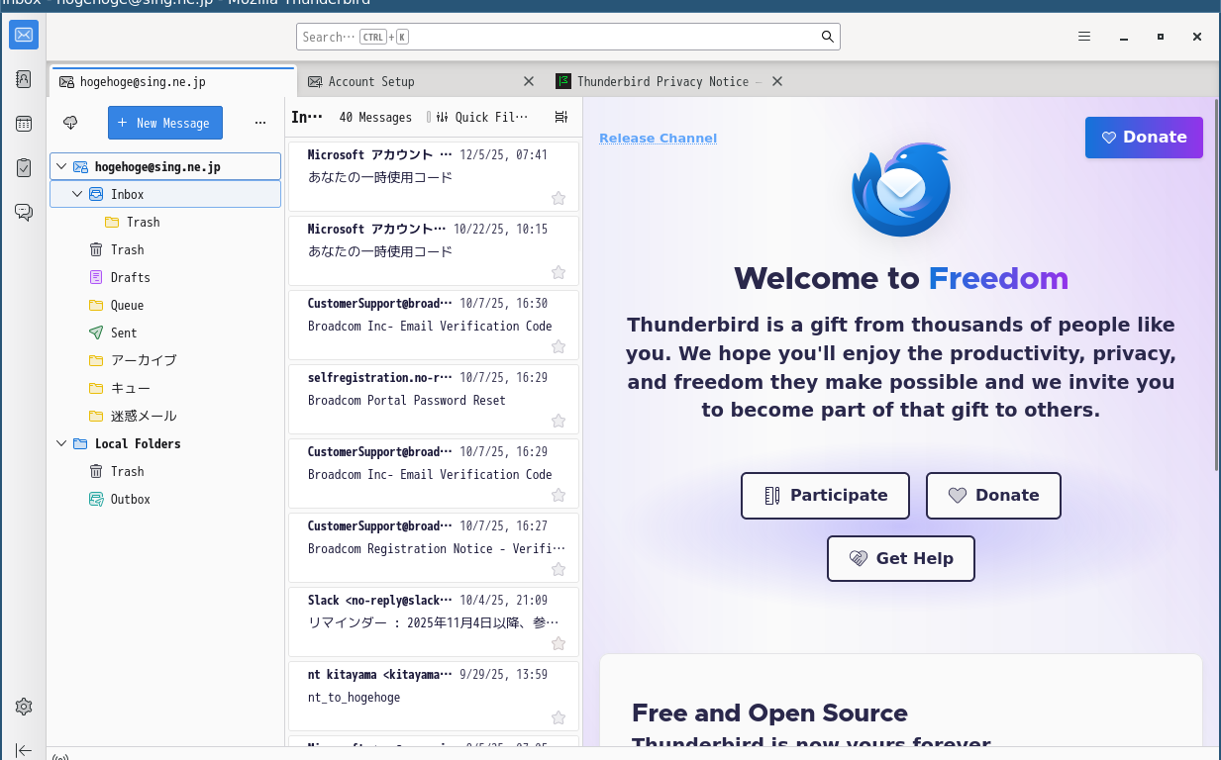1221x760 pixels.
Task: Collapse the Inbox folder
Action: pos(77,194)
